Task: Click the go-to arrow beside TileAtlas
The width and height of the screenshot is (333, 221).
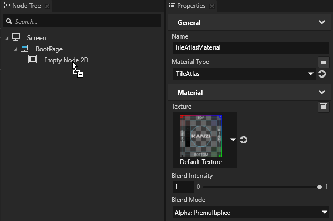Action: point(322,74)
